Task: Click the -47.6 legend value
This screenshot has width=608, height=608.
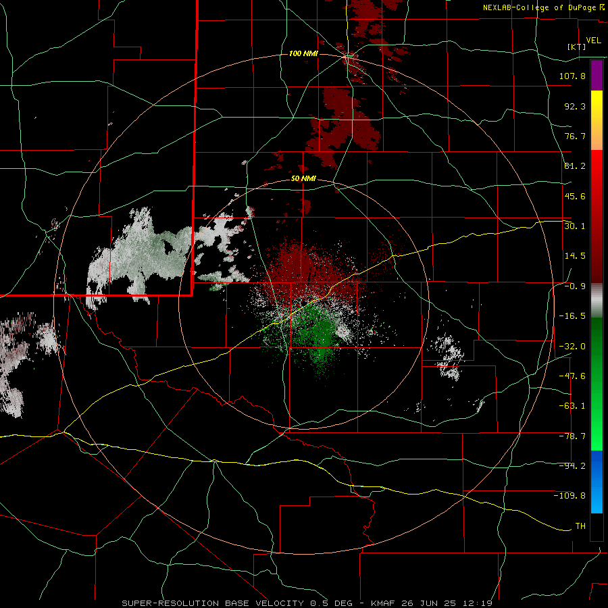Action: (x=572, y=376)
